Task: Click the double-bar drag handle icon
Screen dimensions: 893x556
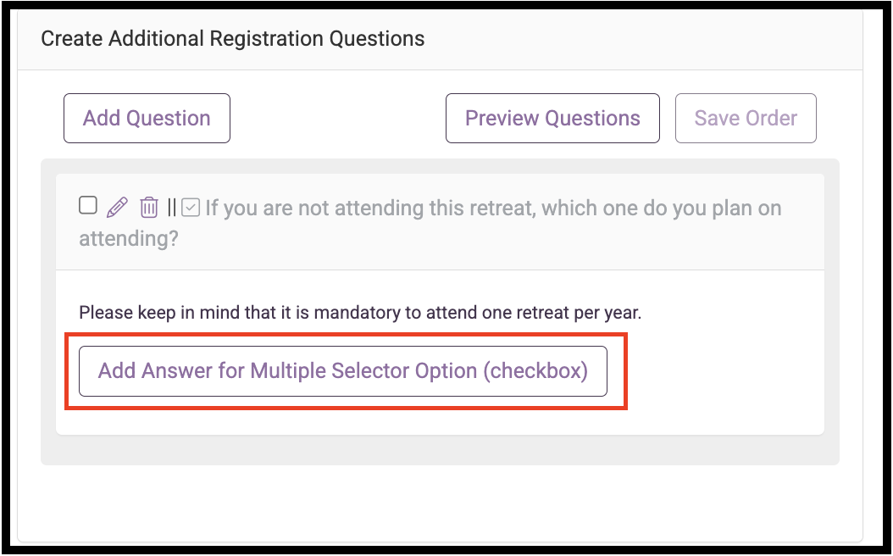Action: pyautogui.click(x=172, y=208)
